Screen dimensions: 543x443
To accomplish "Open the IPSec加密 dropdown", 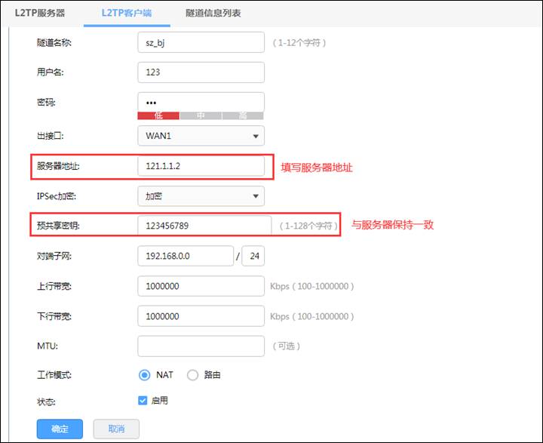I will (x=201, y=197).
